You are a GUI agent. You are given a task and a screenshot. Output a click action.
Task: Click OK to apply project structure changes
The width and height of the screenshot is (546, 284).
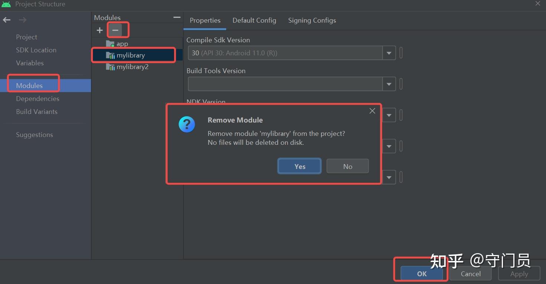pos(421,274)
